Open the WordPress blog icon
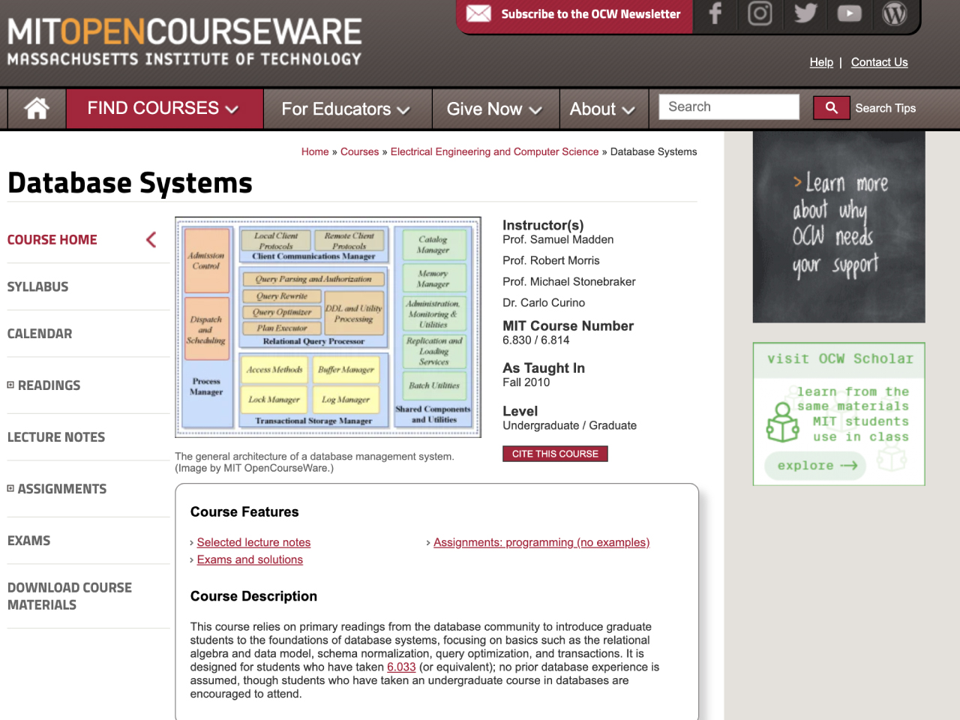Image resolution: width=960 pixels, height=720 pixels. (x=895, y=13)
